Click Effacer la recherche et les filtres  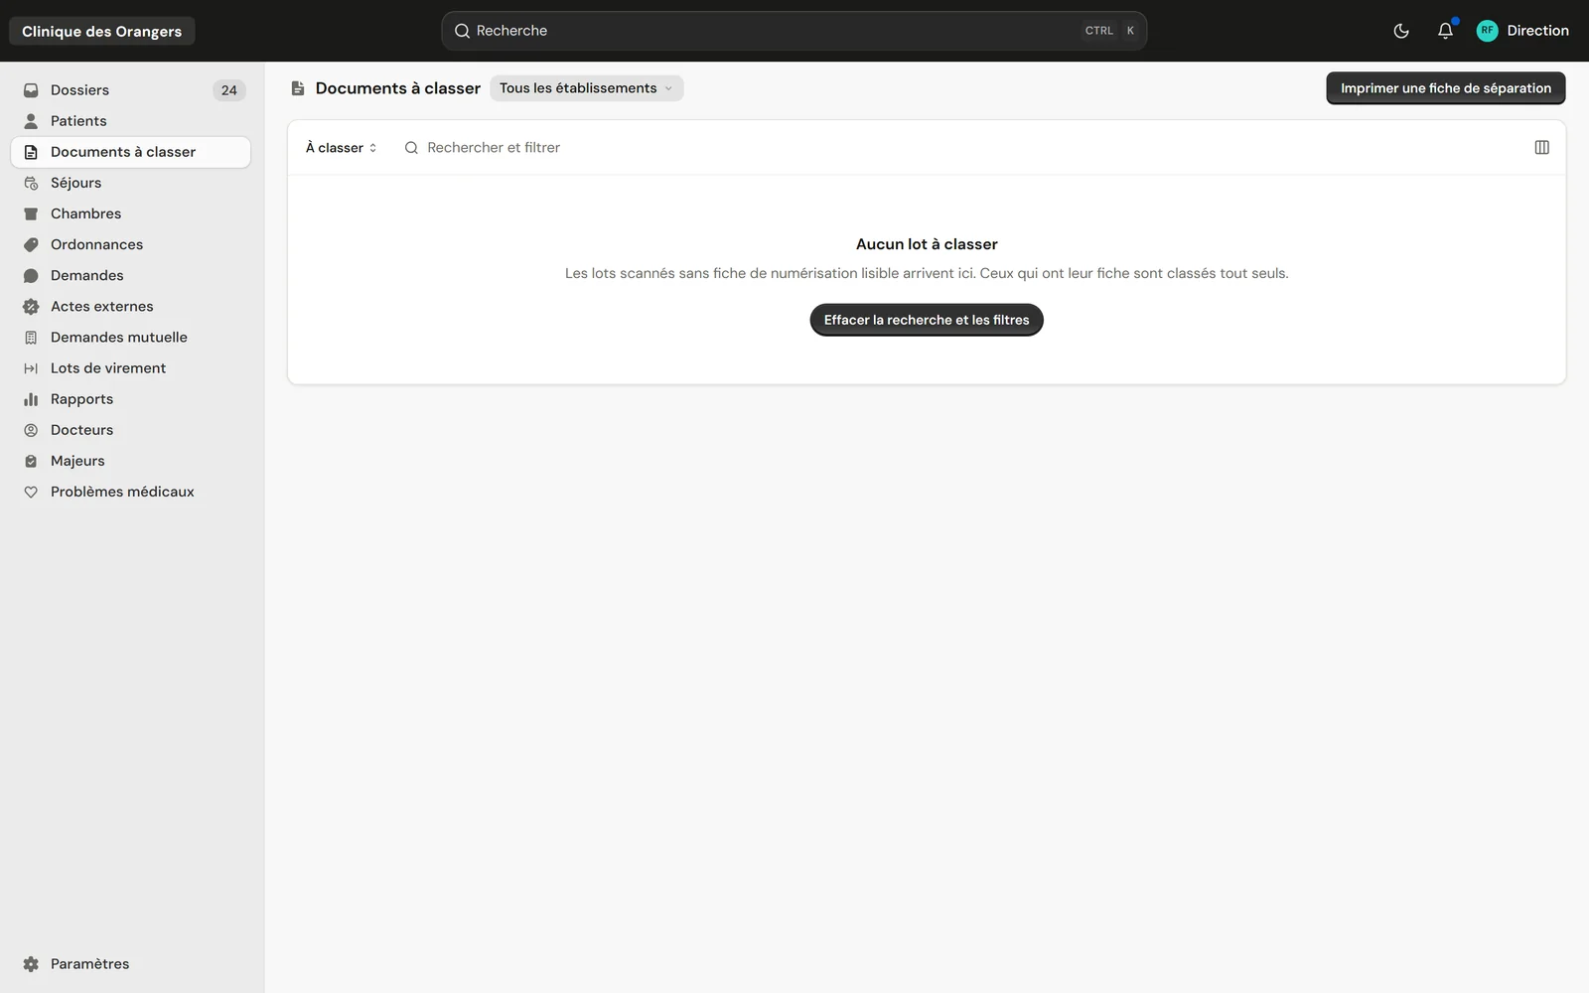pyautogui.click(x=927, y=320)
